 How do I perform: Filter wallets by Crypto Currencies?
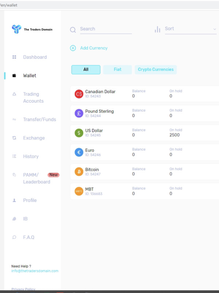click(x=156, y=70)
